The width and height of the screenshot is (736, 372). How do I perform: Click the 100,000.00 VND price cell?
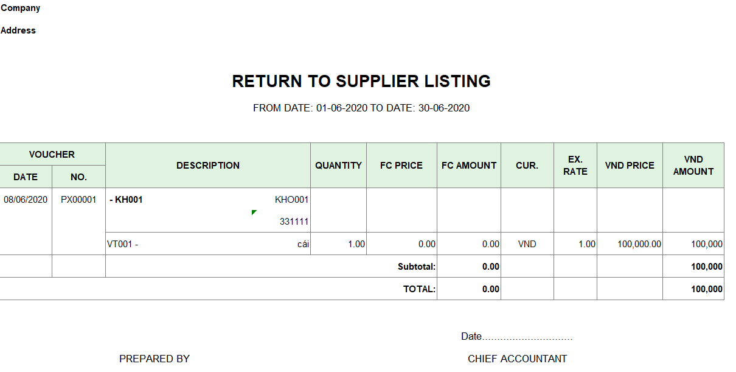pyautogui.click(x=639, y=244)
